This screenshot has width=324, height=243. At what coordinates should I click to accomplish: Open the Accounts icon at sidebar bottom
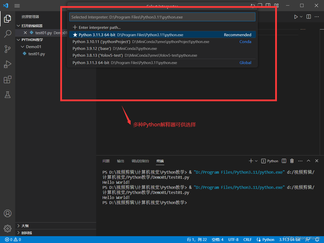[x=8, y=213]
